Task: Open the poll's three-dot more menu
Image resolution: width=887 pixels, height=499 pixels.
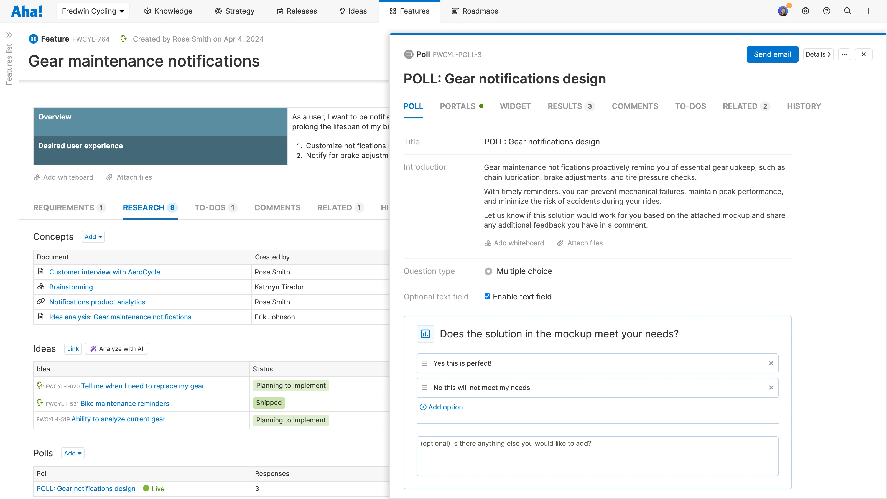Action: [844, 54]
